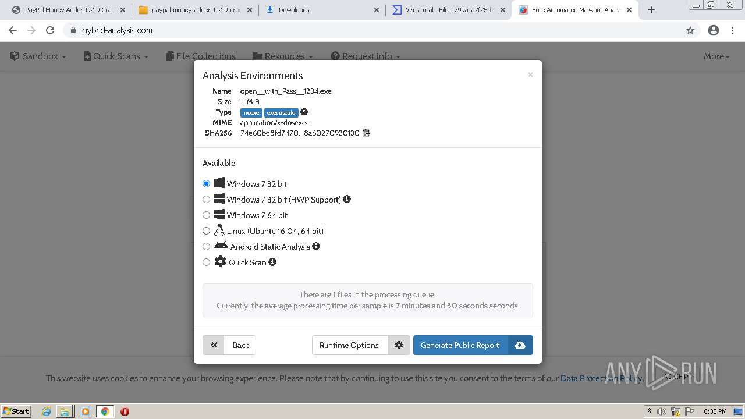Bookmark this page with the star
Viewport: 745px width, 419px height.
coord(690,30)
